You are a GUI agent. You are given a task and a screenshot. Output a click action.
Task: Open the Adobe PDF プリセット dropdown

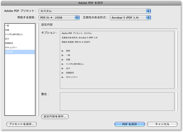pos(95,11)
